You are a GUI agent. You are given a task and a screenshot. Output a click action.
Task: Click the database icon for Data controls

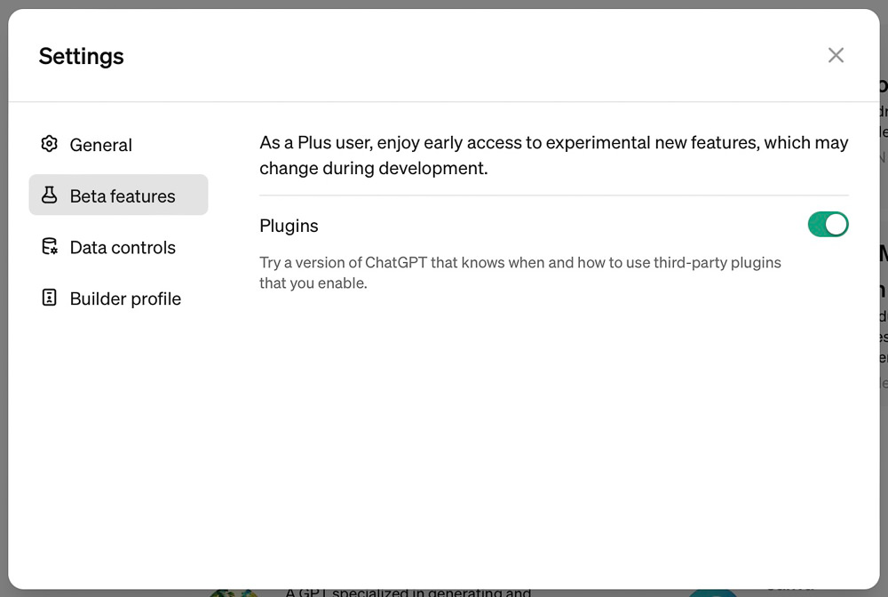tap(49, 246)
